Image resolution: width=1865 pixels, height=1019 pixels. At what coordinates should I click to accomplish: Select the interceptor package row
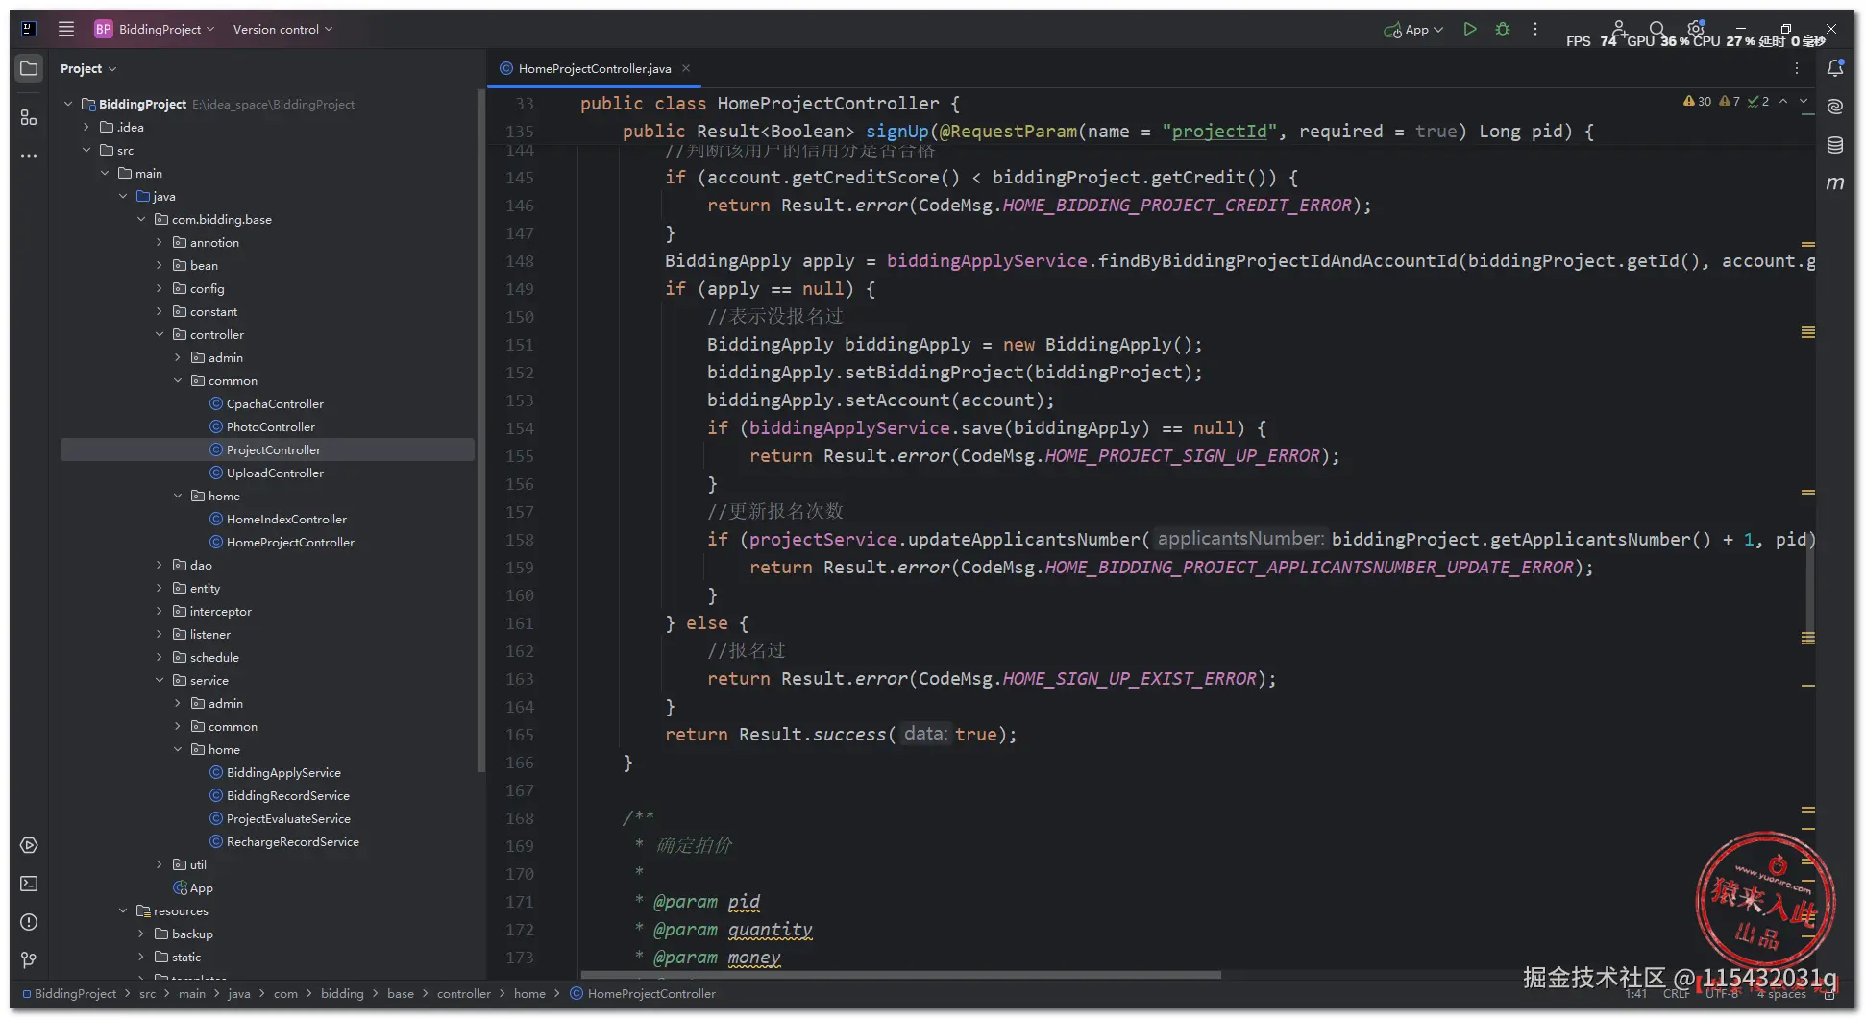pos(267,611)
